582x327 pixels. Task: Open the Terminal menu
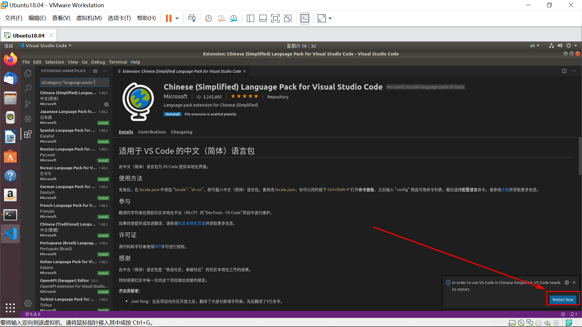118,62
